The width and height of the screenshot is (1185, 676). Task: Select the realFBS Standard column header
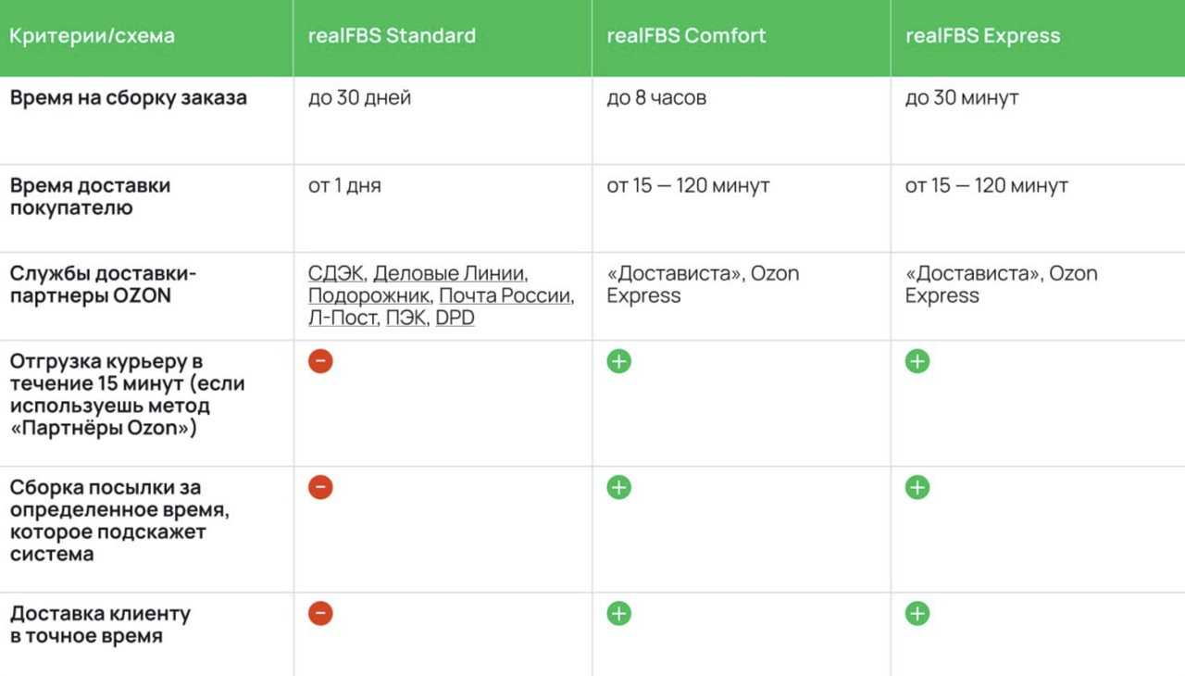pyautogui.click(x=443, y=38)
